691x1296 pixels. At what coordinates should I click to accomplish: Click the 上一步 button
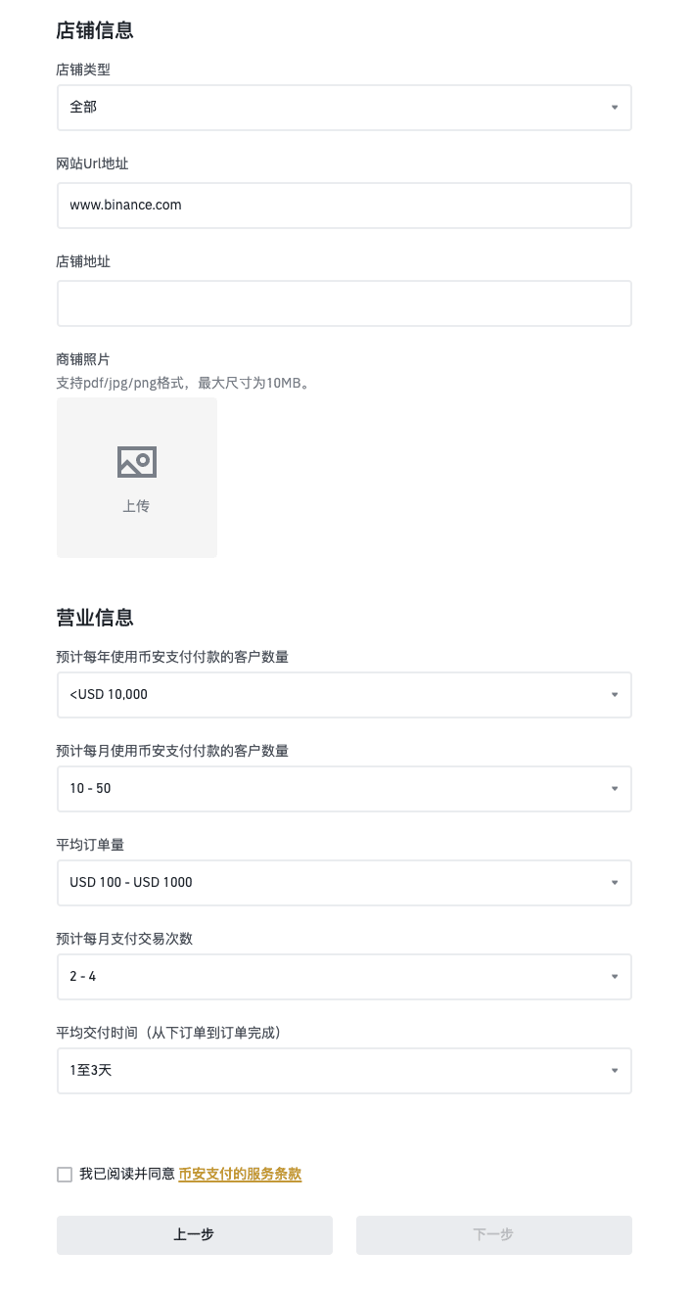click(x=195, y=1235)
